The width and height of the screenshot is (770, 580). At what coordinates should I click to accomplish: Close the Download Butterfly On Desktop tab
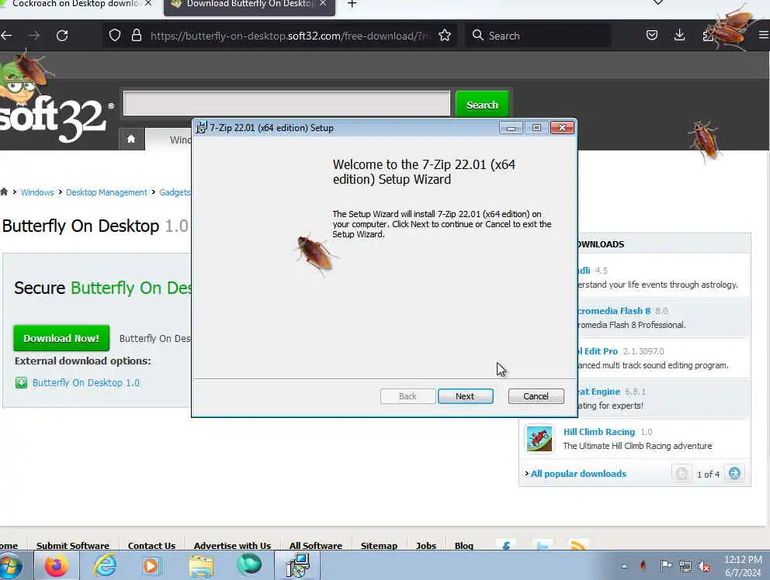tap(323, 4)
